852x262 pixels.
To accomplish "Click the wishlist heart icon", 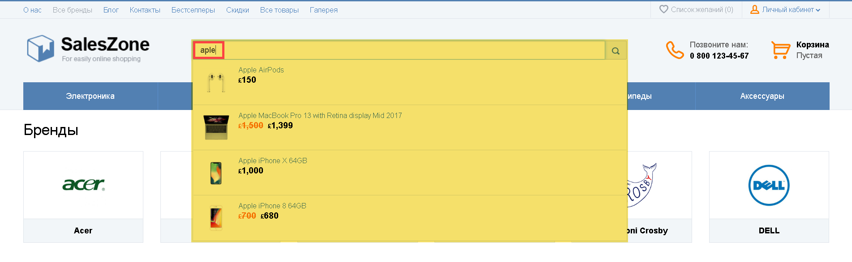I will pos(663,9).
